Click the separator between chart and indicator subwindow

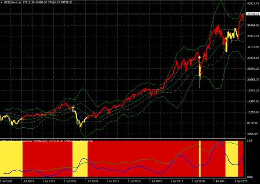coord(123,138)
